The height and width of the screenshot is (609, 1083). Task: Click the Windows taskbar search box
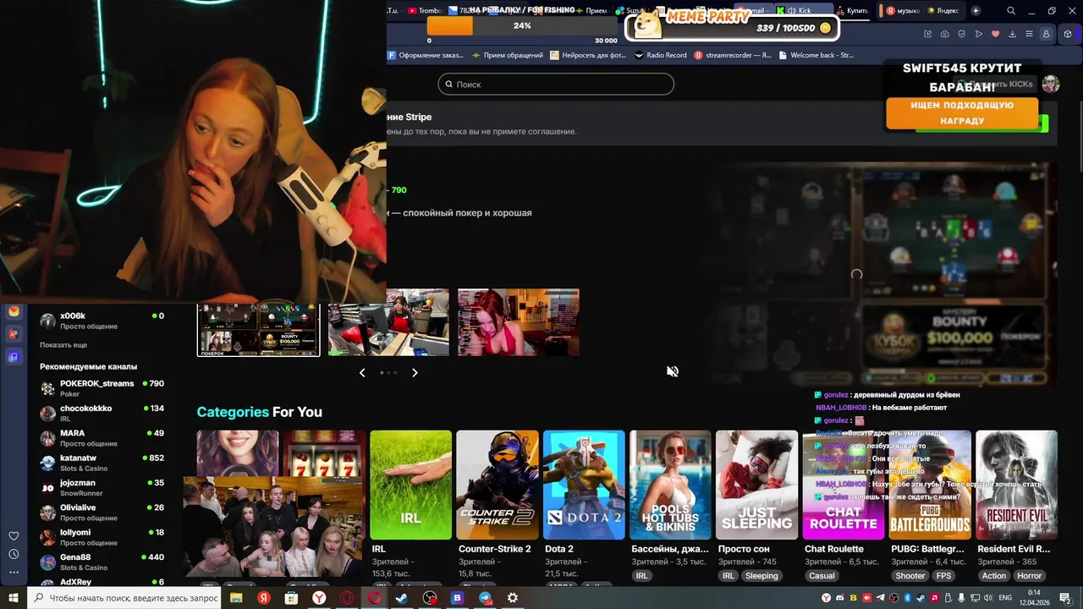coord(125,598)
